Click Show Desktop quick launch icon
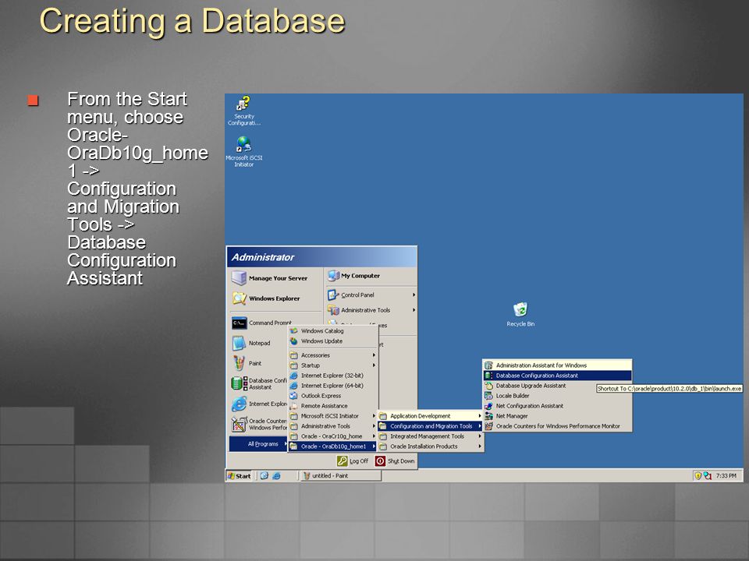 click(264, 475)
